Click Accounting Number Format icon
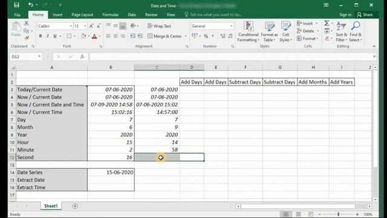This screenshot has height=218, width=387. pos(195,36)
